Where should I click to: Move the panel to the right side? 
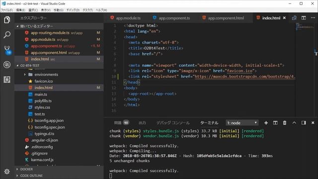(304, 123)
